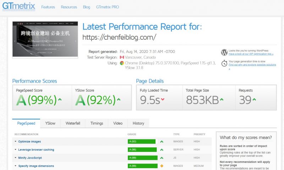Image resolution: width=284 pixels, height=170 pixels.
Task: Click the Chrome browser icon
Action: (122, 63)
